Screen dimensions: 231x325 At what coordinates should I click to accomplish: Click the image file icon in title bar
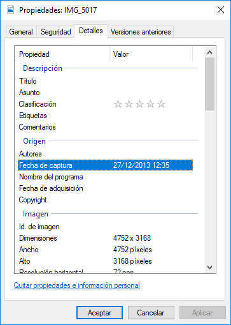coord(10,10)
